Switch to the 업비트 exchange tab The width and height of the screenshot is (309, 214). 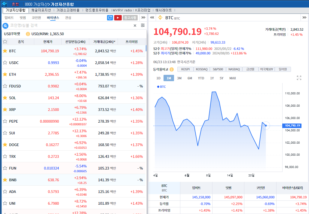(x=9, y=18)
